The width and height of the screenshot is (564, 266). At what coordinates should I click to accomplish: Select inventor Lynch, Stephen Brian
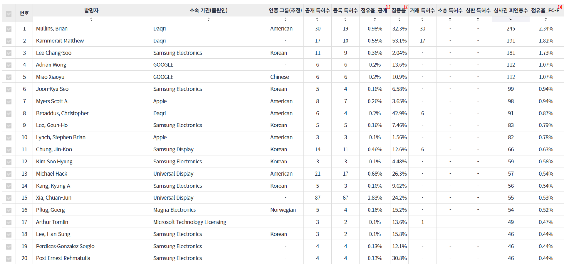coord(61,137)
